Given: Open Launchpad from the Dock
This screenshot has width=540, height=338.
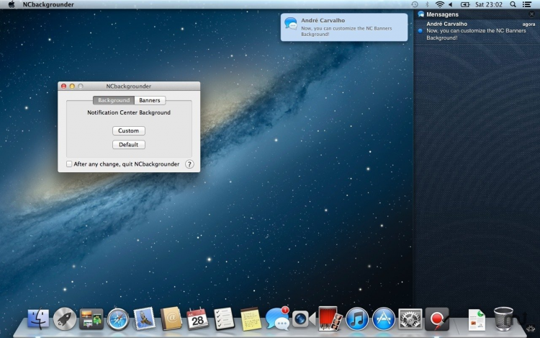Looking at the screenshot, I should click(64, 319).
